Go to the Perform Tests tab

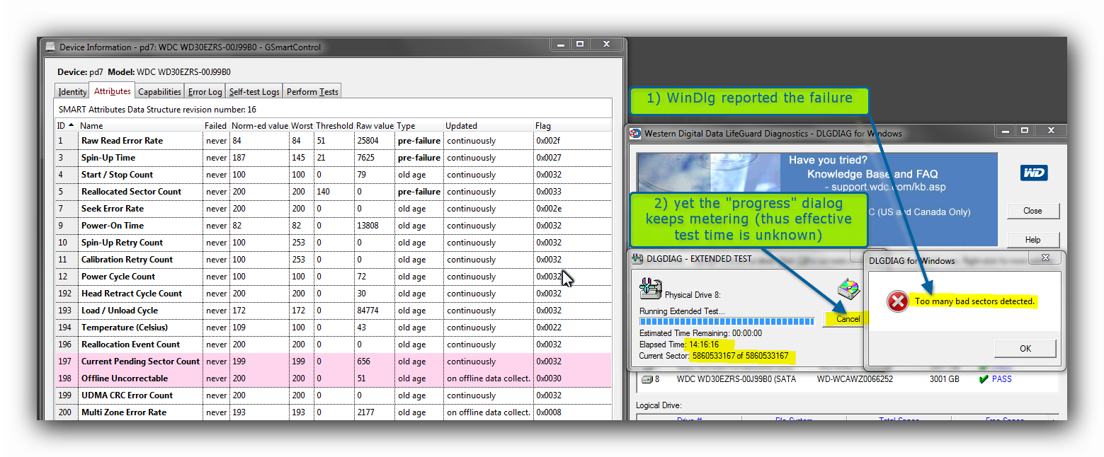(x=312, y=92)
